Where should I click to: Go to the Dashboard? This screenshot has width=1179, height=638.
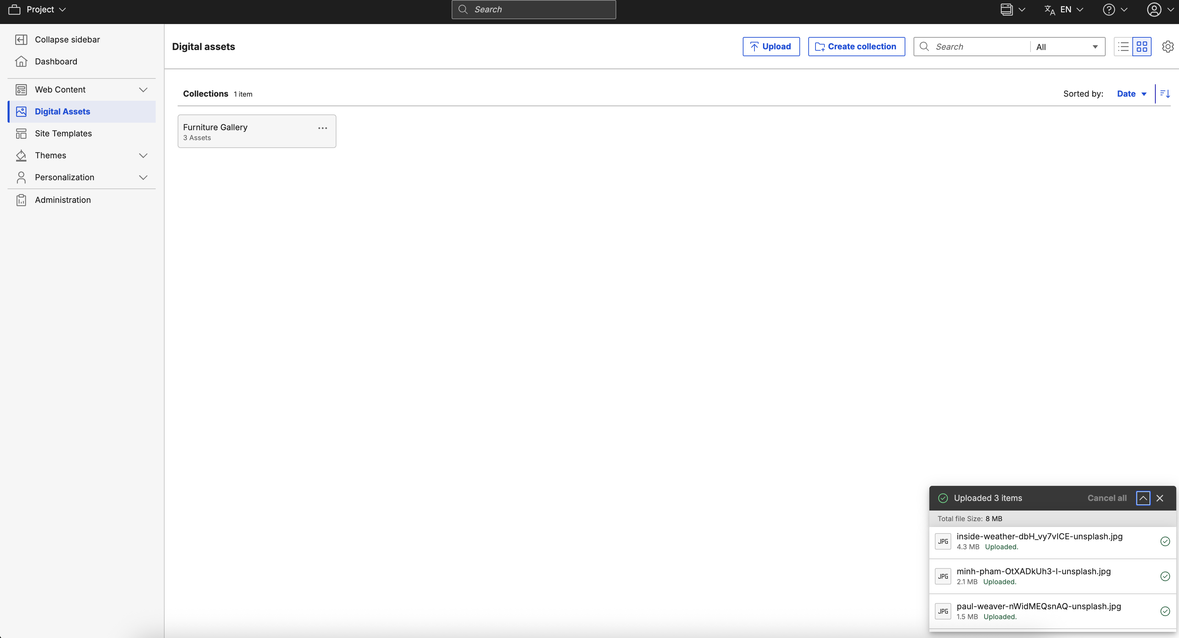pos(56,61)
